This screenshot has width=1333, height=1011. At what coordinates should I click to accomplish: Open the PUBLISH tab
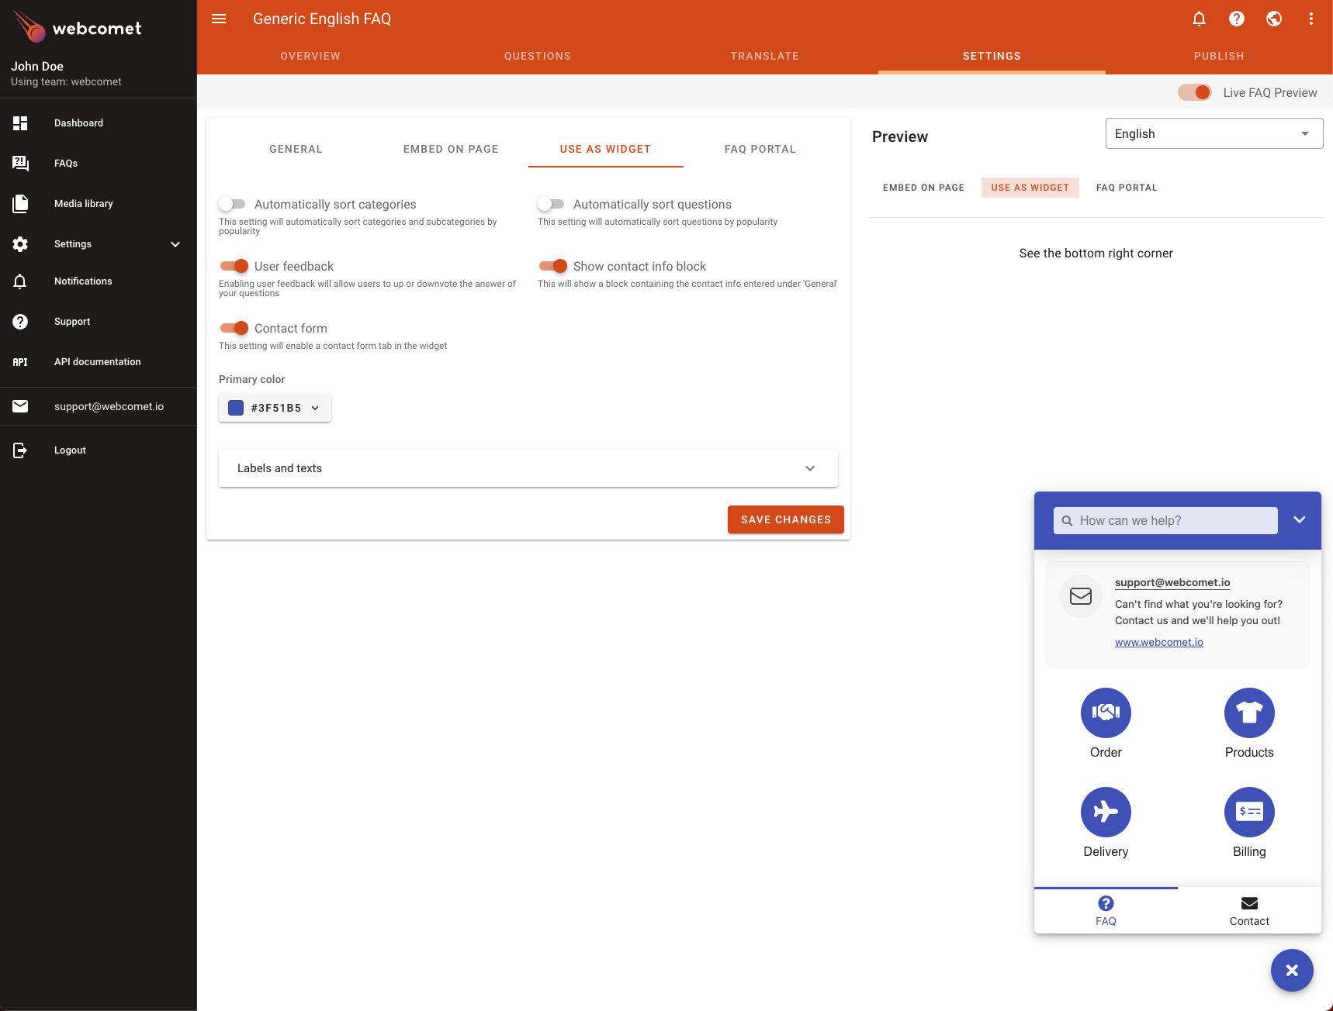1219,56
